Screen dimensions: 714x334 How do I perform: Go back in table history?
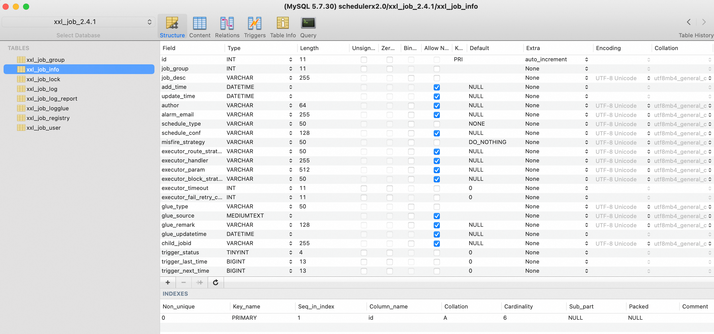tap(688, 22)
